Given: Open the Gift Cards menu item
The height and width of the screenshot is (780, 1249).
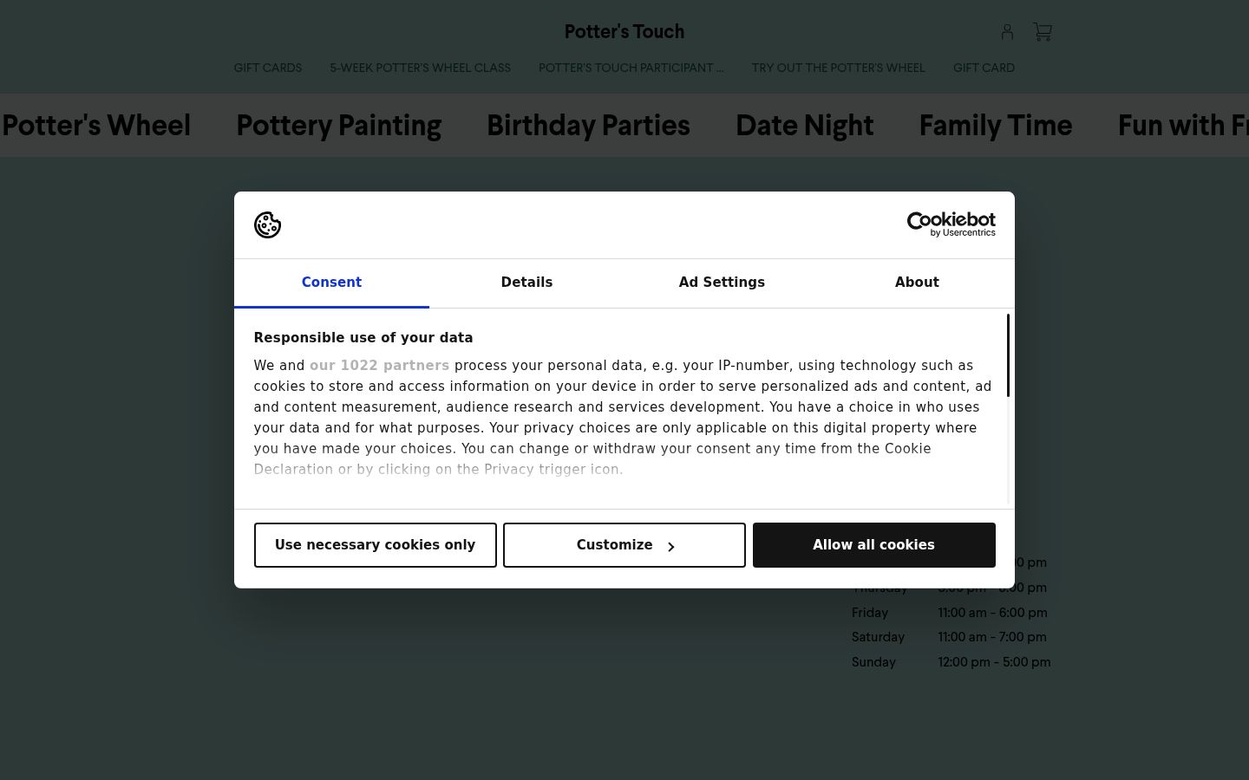Looking at the screenshot, I should 268,68.
